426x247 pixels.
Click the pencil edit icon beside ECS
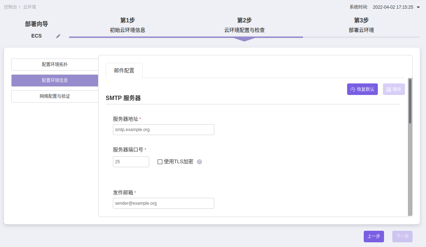tap(58, 36)
